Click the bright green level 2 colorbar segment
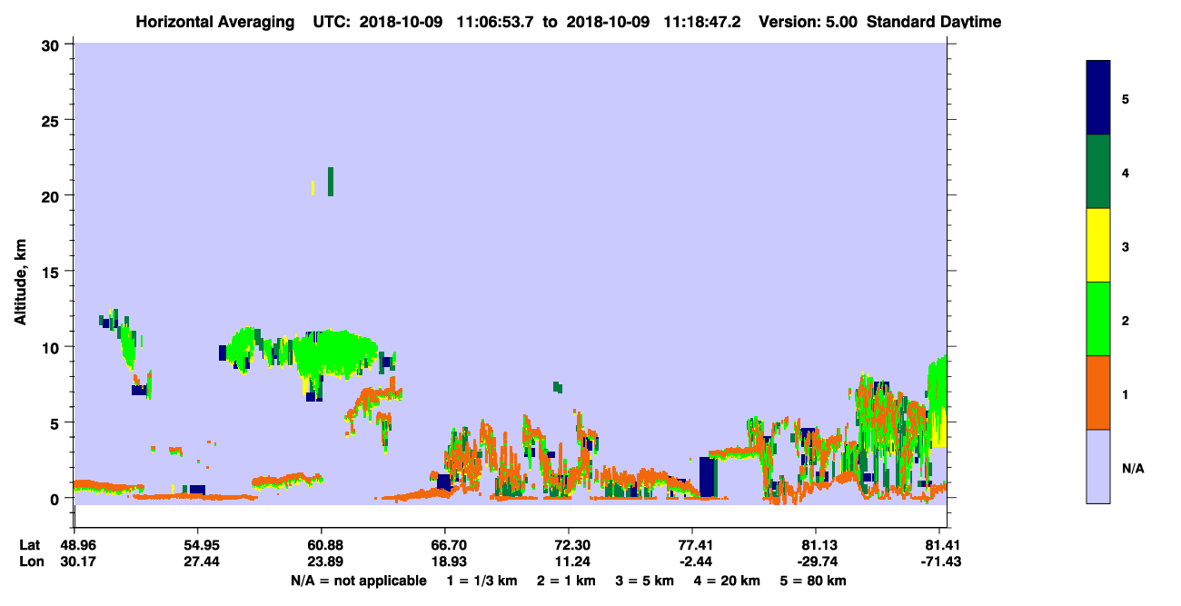Screen dimensions: 1181x606 [x=1098, y=319]
